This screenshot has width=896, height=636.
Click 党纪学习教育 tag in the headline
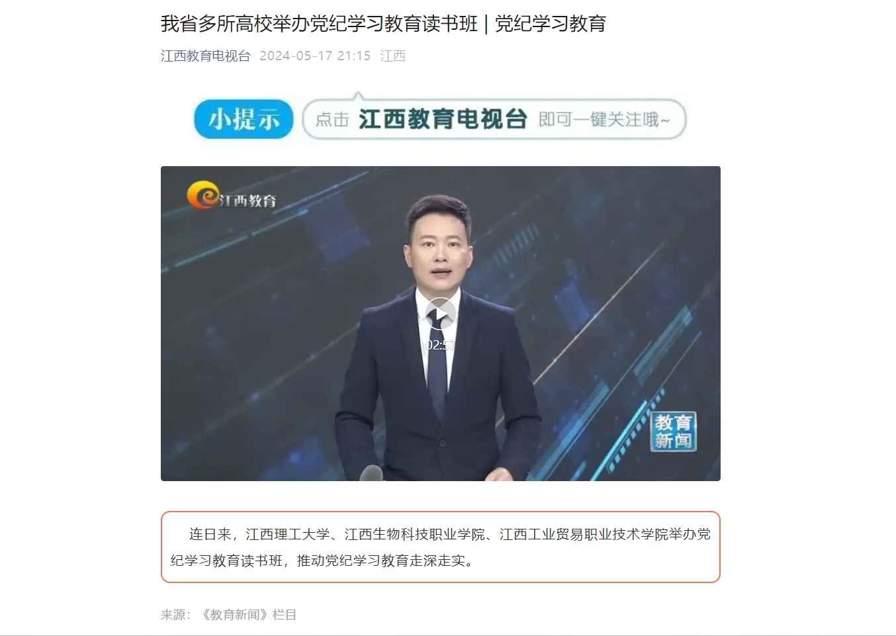551,24
